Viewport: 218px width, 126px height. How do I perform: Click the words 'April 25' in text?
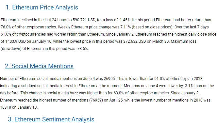[116, 100]
